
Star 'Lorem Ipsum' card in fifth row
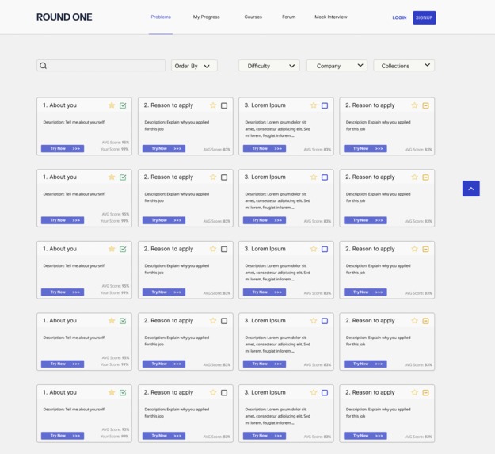click(314, 392)
